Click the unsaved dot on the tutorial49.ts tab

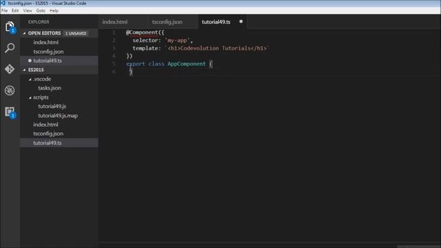coord(241,21)
